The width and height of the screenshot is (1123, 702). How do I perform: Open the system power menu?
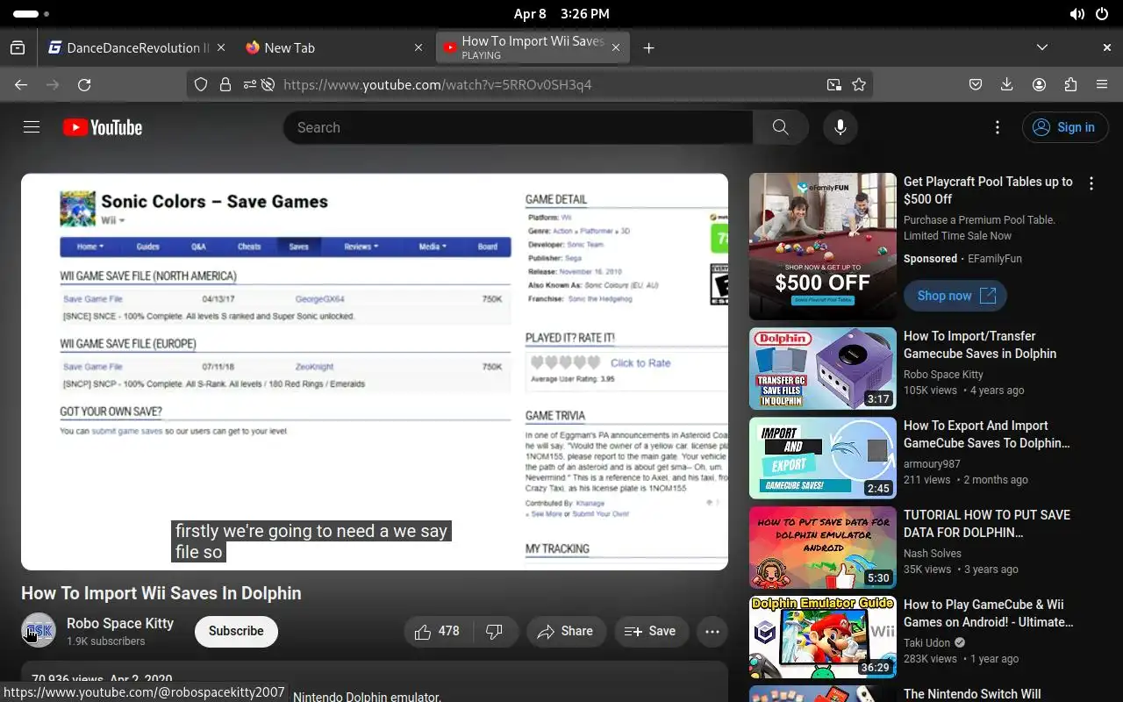point(1102,14)
